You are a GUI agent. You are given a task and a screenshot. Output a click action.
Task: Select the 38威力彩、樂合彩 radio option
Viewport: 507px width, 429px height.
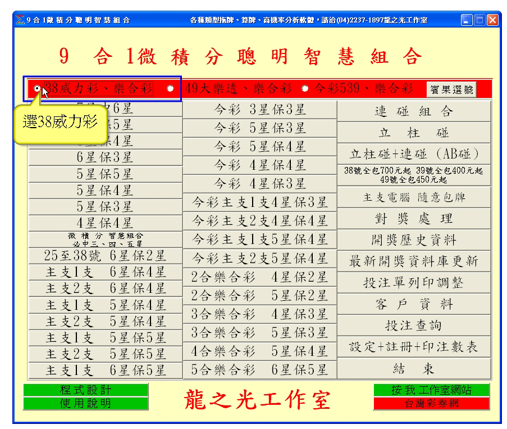point(37,88)
